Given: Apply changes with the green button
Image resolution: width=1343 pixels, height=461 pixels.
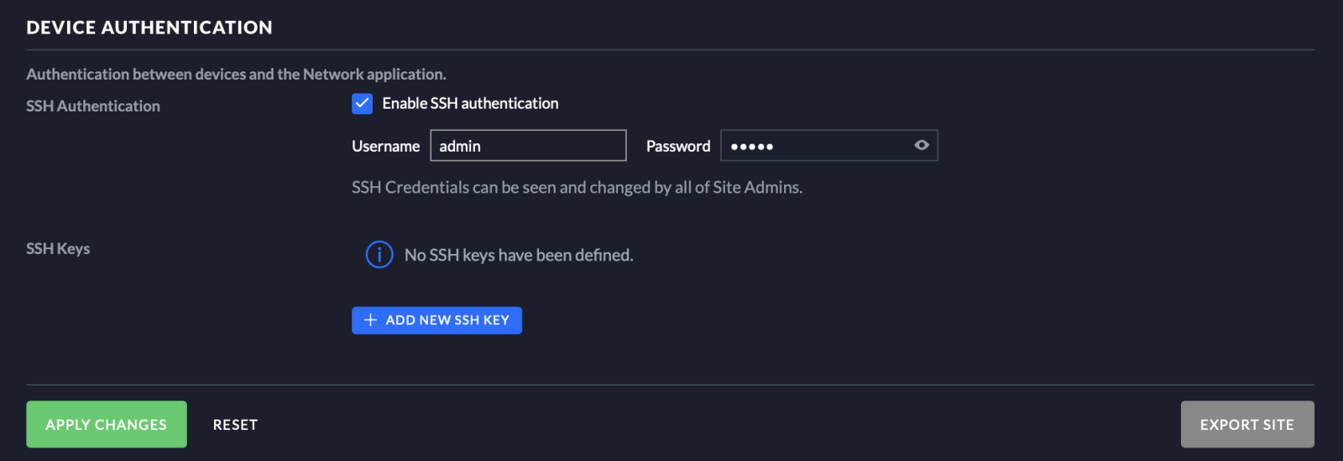Looking at the screenshot, I should click(107, 424).
